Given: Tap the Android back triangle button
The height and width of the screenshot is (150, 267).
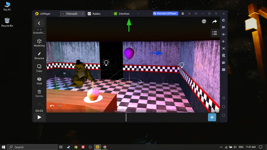Looking at the screenshot, I should 224,98.
